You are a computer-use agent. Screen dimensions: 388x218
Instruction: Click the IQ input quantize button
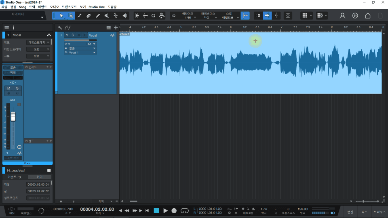(173, 16)
